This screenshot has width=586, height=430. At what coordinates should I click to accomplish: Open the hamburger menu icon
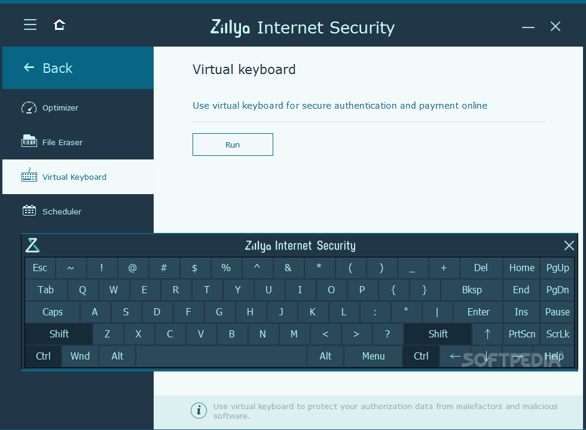pyautogui.click(x=30, y=24)
